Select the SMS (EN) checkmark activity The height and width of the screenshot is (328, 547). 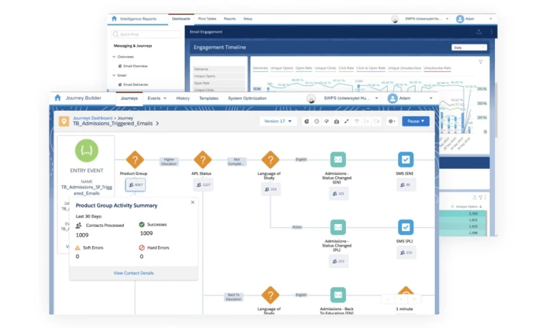point(405,160)
